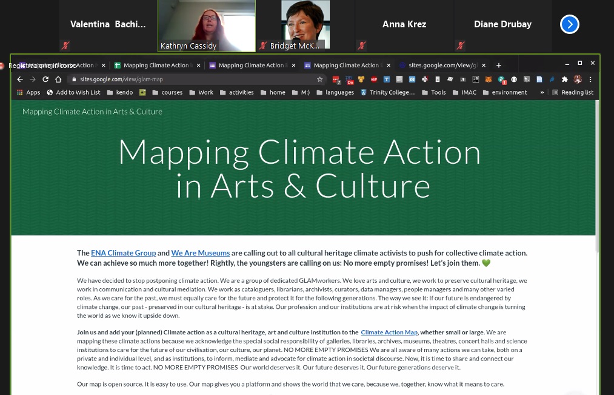Open the Reading list panel
Viewport: 614px width, 395px height.
click(x=573, y=92)
